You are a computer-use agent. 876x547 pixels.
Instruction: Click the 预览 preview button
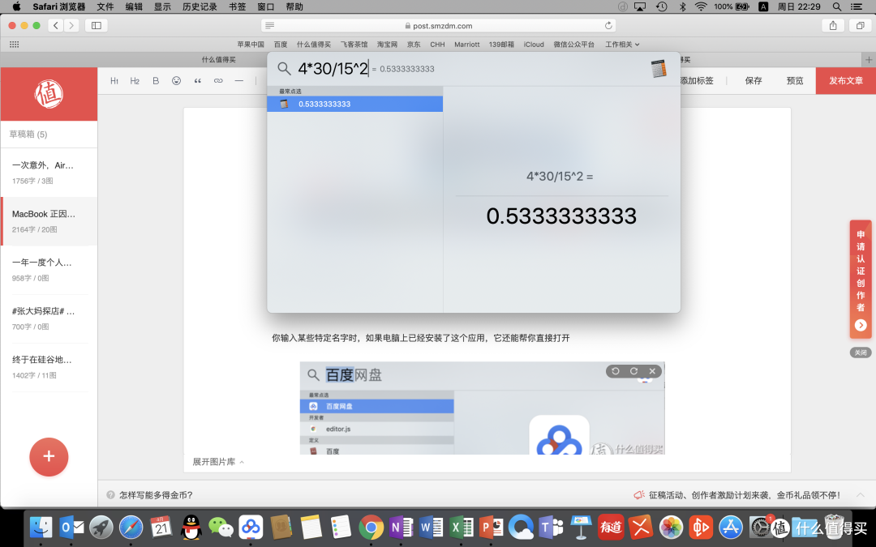(794, 81)
